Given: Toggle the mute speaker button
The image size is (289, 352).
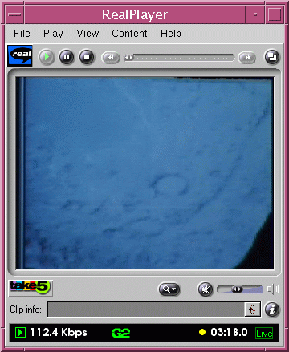Looking at the screenshot, I should tap(206, 289).
